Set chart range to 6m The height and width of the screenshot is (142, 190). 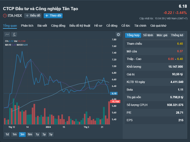30,134
